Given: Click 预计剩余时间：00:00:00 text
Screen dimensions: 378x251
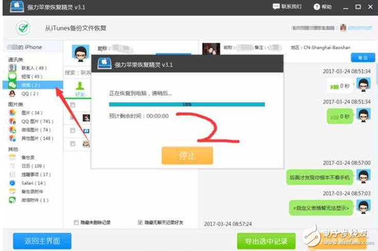Looking at the screenshot, I should [x=139, y=116].
